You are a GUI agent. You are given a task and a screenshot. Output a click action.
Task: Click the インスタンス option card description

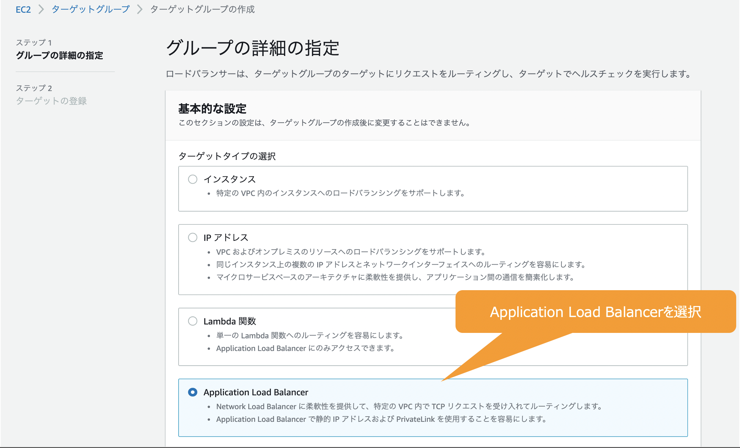pyautogui.click(x=340, y=193)
